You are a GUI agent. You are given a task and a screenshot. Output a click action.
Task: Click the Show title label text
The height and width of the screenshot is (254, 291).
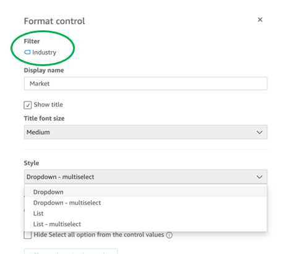pyautogui.click(x=48, y=104)
